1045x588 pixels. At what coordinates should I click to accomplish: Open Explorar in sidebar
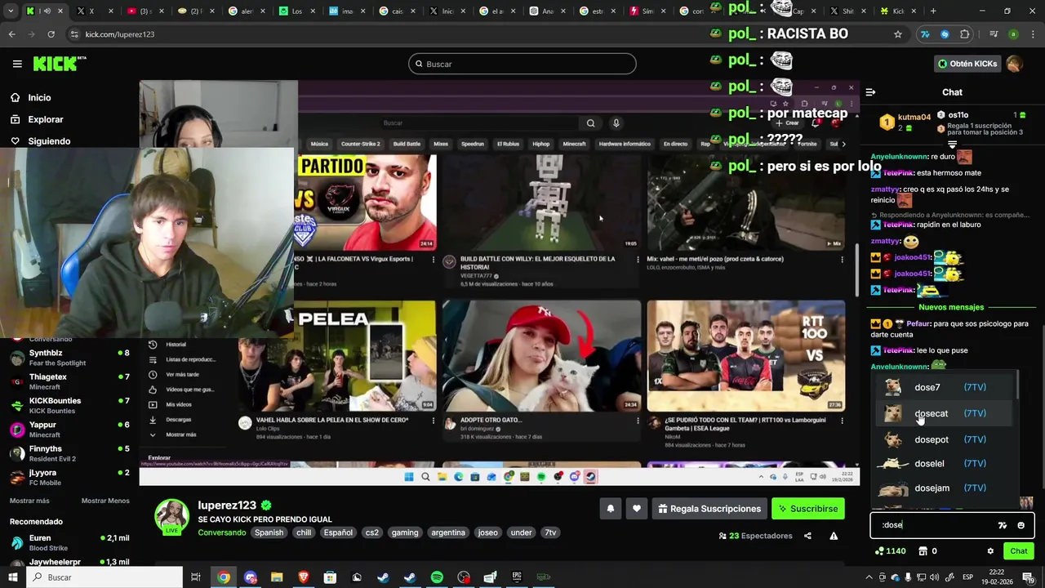coord(46,119)
